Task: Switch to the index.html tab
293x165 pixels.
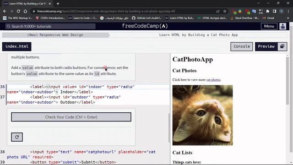Action: (17, 46)
